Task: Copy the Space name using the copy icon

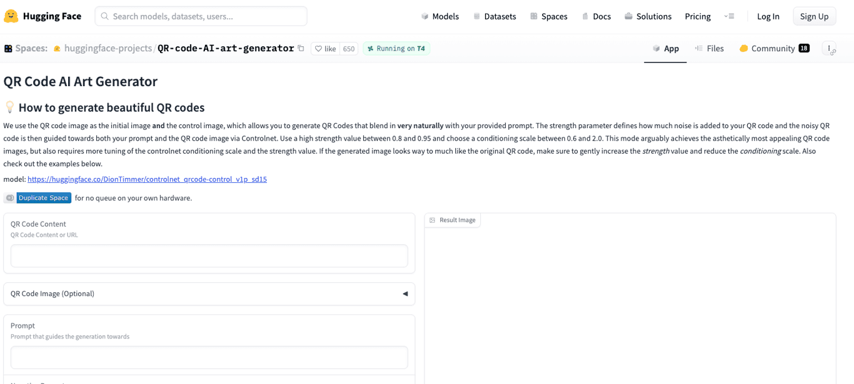Action: [301, 47]
